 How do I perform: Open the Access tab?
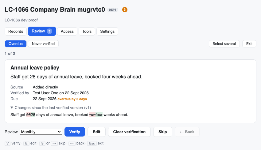67,31
